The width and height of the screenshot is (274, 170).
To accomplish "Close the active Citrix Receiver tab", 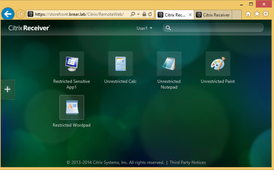I will pos(190,15).
